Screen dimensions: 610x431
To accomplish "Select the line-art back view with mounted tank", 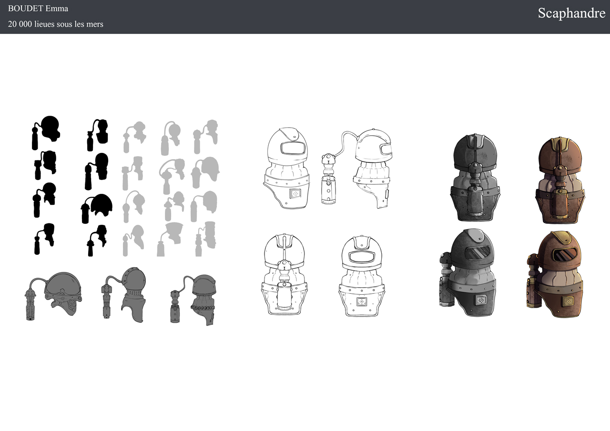I will tap(285, 274).
